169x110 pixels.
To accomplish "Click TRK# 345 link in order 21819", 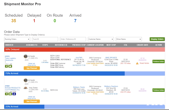I will coord(32,64).
